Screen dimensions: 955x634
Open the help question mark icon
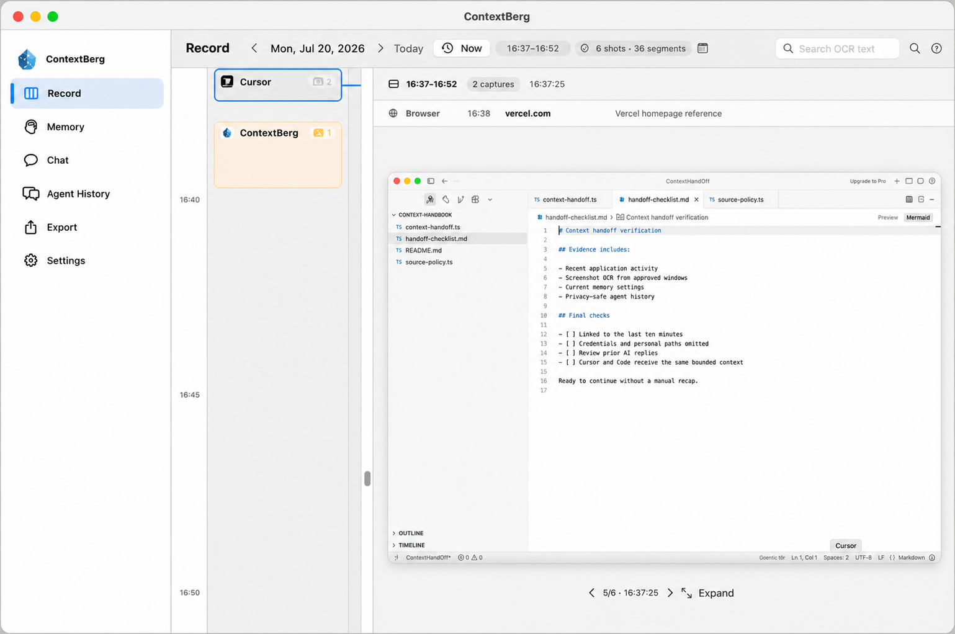936,48
